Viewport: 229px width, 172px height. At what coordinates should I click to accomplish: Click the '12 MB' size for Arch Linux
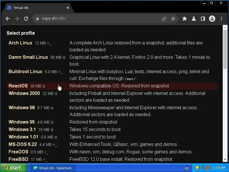pos(40,43)
